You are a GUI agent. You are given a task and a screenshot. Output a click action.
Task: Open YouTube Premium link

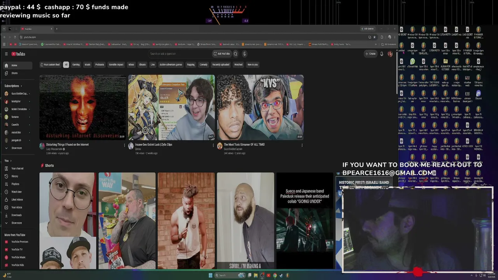pyautogui.click(x=18, y=242)
